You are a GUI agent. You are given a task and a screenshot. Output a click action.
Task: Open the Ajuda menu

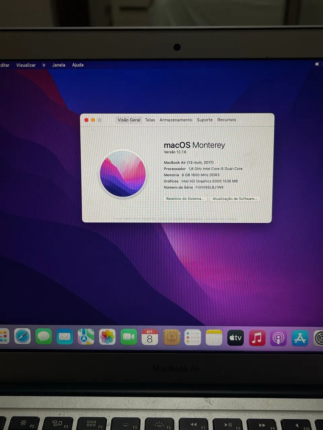(78, 65)
